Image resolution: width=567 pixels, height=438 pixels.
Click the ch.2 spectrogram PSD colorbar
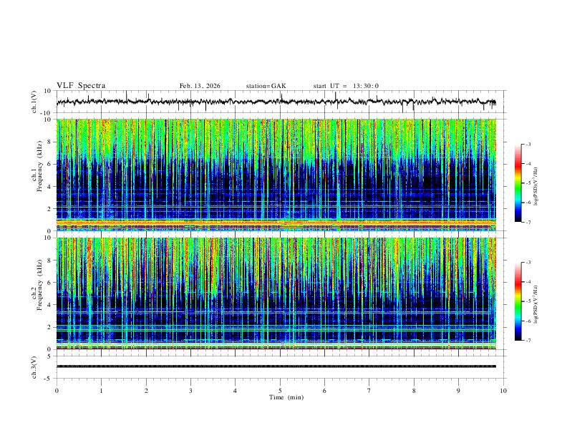click(x=518, y=301)
